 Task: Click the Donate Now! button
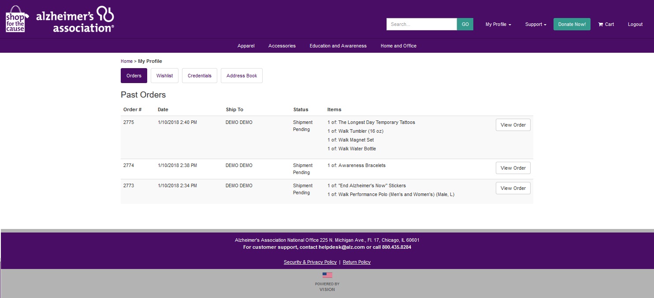[x=572, y=25]
